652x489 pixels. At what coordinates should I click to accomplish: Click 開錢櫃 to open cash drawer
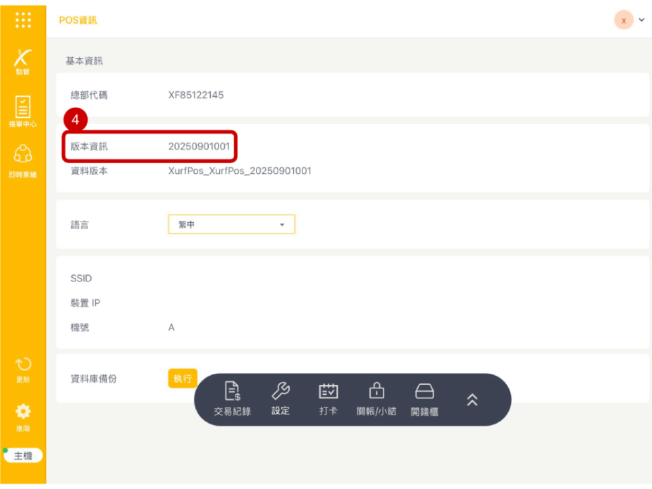pyautogui.click(x=424, y=399)
